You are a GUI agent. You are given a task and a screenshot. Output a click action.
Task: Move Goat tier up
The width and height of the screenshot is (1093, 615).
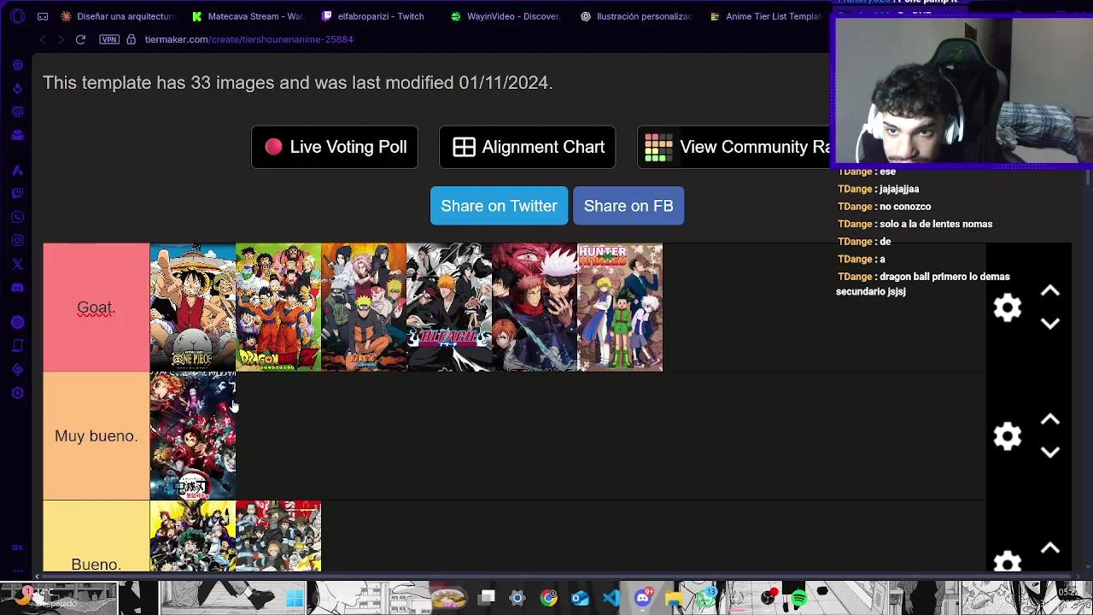click(x=1050, y=291)
